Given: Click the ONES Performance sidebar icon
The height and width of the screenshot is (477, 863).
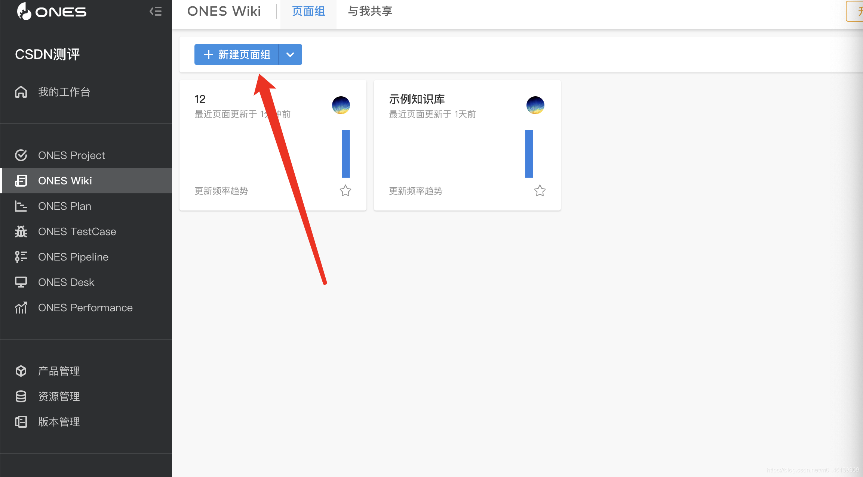Looking at the screenshot, I should tap(21, 307).
